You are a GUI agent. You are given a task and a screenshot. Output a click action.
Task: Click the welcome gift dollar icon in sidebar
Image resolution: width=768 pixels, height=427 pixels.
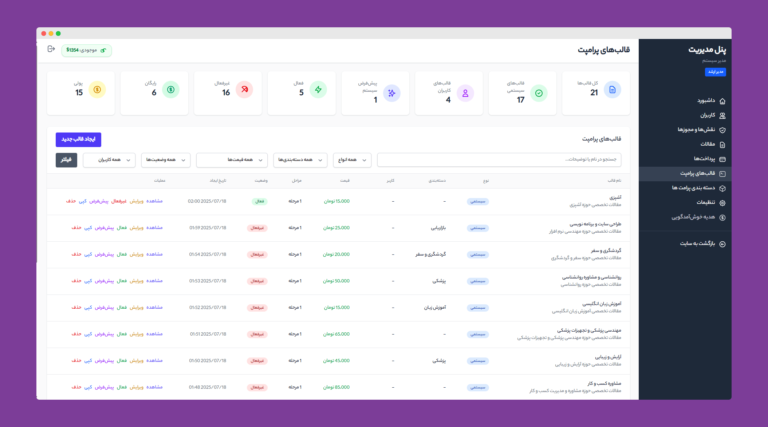coord(722,217)
